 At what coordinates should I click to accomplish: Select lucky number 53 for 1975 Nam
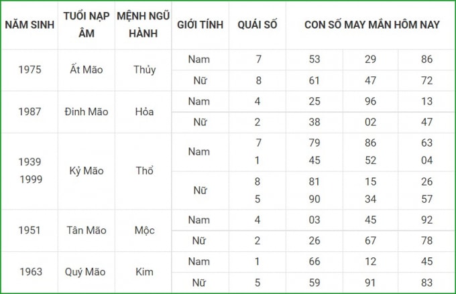[315, 59]
